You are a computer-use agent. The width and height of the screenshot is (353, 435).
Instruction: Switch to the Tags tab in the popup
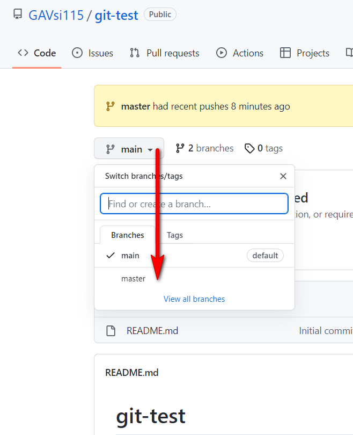pyautogui.click(x=175, y=235)
